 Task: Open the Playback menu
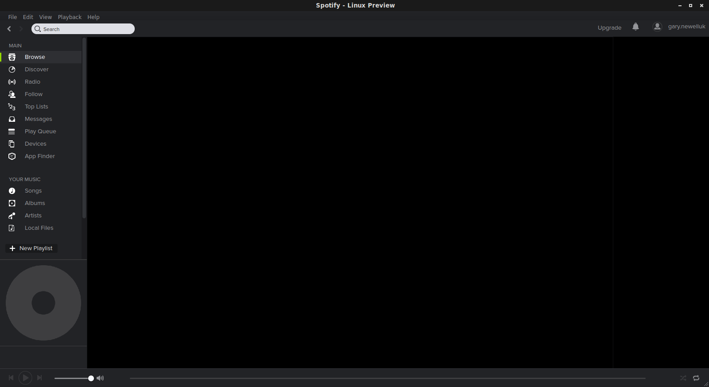click(70, 17)
